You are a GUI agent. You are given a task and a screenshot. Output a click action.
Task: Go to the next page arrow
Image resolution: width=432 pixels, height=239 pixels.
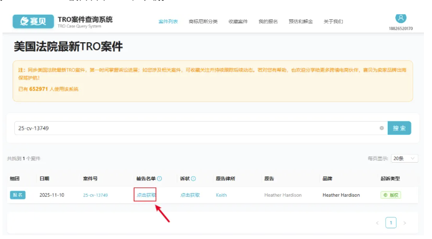point(405,223)
